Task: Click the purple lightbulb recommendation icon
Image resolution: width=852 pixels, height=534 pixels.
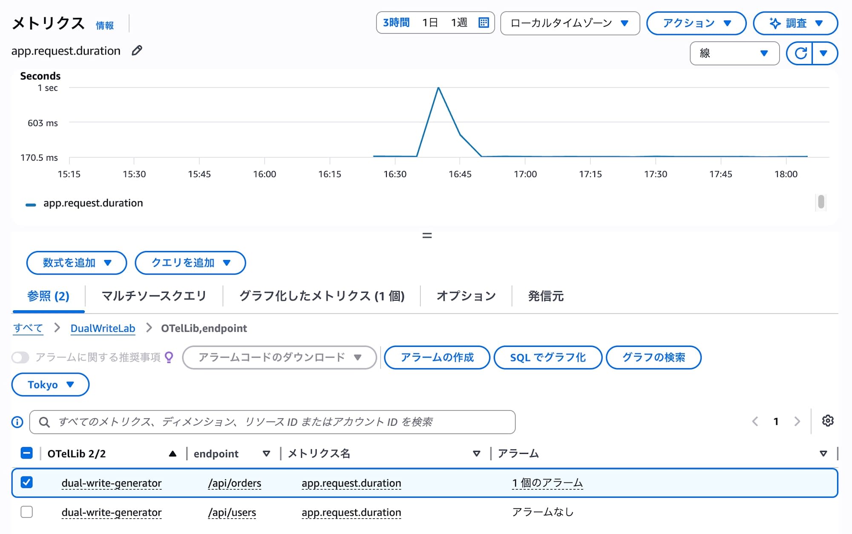Action: coord(169,357)
